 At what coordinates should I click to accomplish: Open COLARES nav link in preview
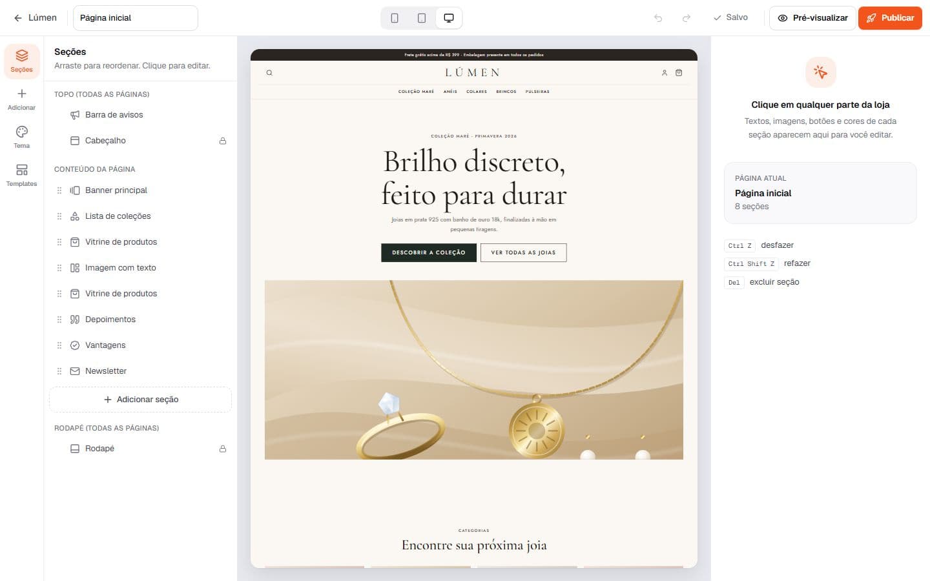[x=477, y=92]
